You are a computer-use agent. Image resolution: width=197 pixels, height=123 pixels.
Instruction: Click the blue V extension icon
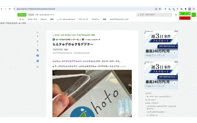coord(166,9)
